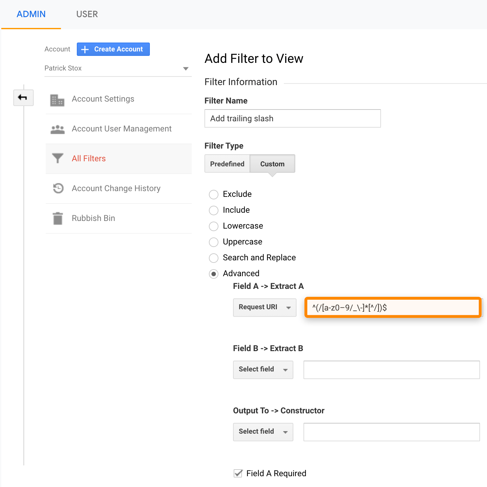Switch to the USER tab
This screenshot has height=487, width=487.
tap(87, 14)
